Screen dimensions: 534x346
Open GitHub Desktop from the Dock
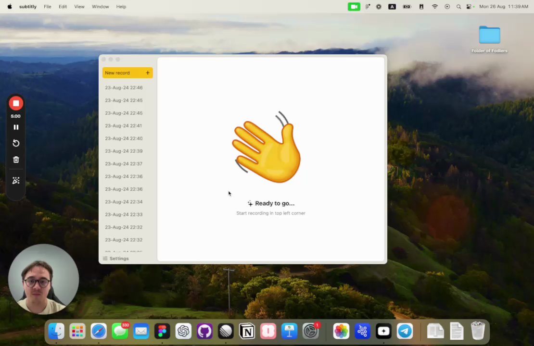tap(204, 331)
